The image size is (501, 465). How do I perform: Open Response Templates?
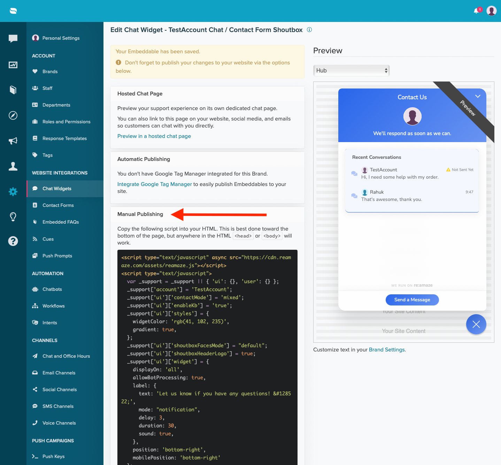pos(64,138)
